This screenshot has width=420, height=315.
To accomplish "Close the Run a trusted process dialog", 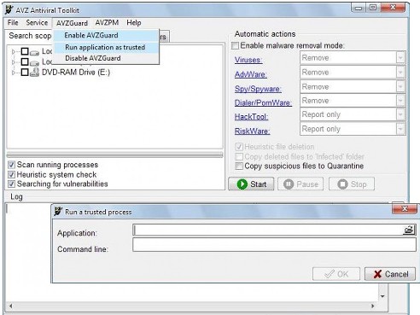I will click(x=405, y=209).
